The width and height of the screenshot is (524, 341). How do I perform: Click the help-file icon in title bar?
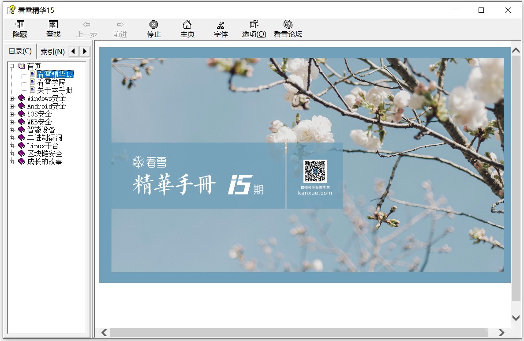pyautogui.click(x=11, y=10)
